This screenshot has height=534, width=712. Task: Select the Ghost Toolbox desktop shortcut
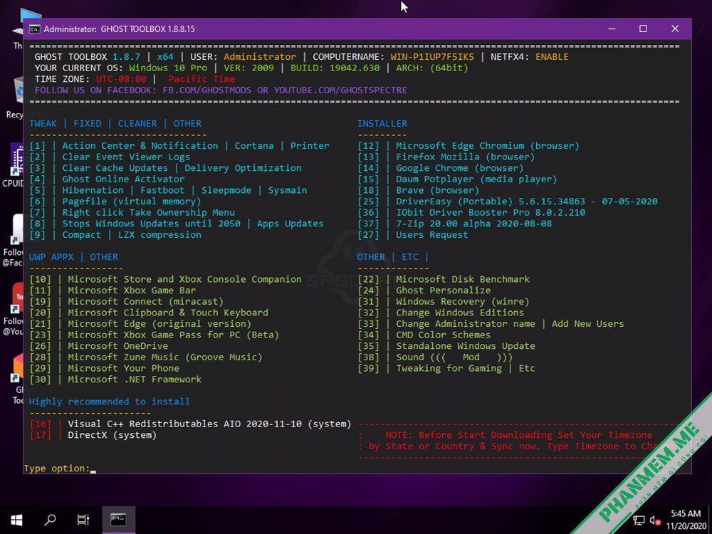click(17, 379)
